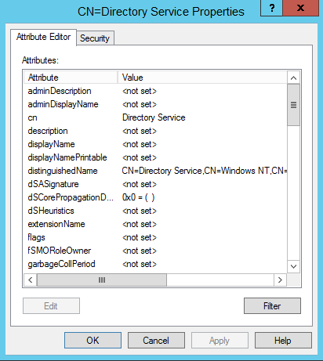The image size is (323, 361).
Task: Click the vertical scrollbar thumb
Action: tap(293, 105)
